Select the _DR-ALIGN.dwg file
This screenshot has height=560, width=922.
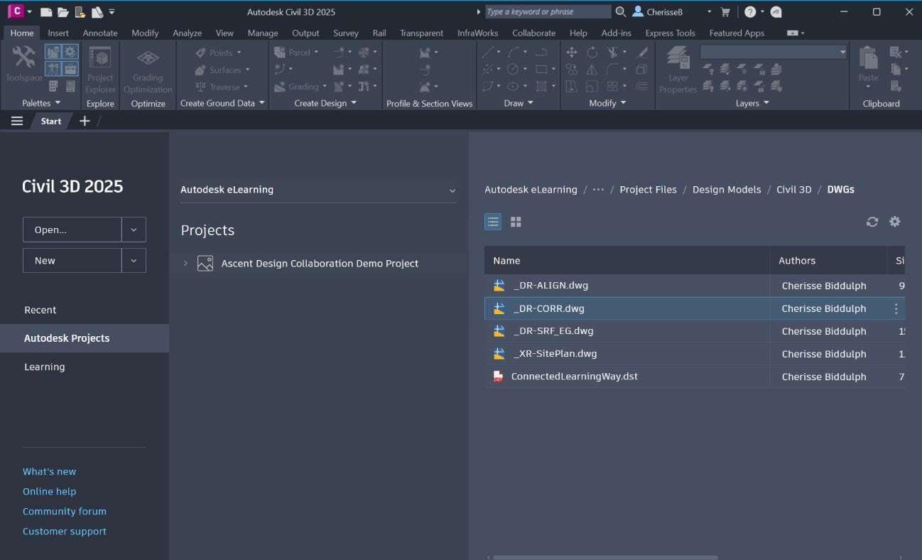tap(551, 286)
